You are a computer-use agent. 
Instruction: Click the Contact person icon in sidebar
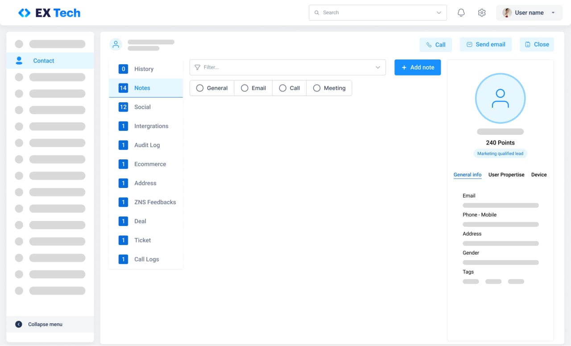point(19,60)
